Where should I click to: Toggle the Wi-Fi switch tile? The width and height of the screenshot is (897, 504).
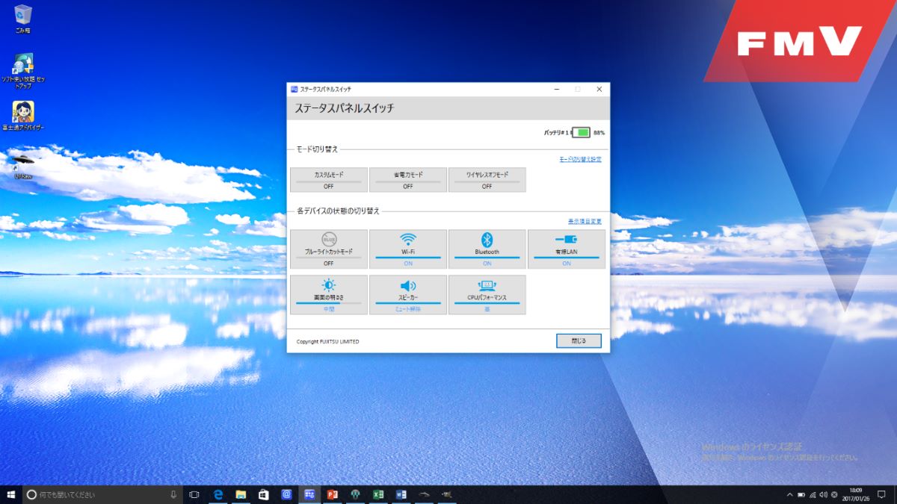click(x=408, y=248)
